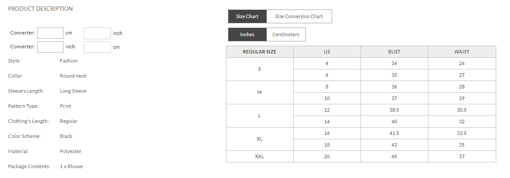The image size is (510, 178).
Task: Select the BUST column header
Action: 394,52
